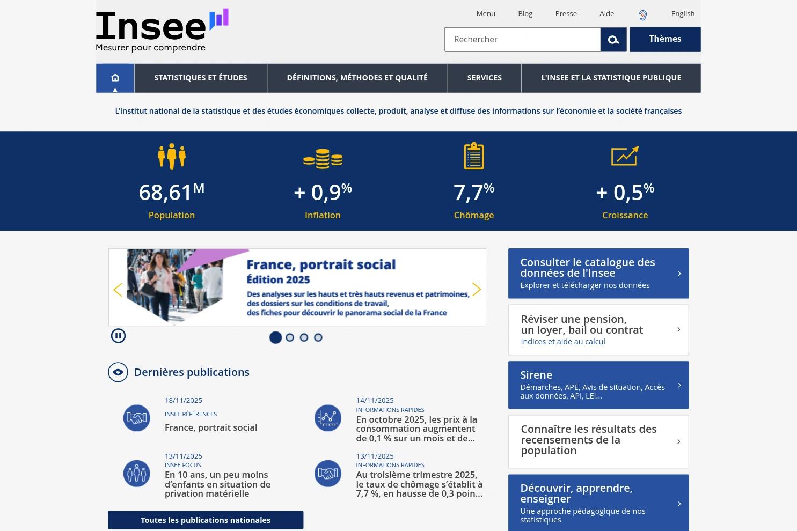
Task: Select the first carousel slide dot
Action: [x=275, y=337]
